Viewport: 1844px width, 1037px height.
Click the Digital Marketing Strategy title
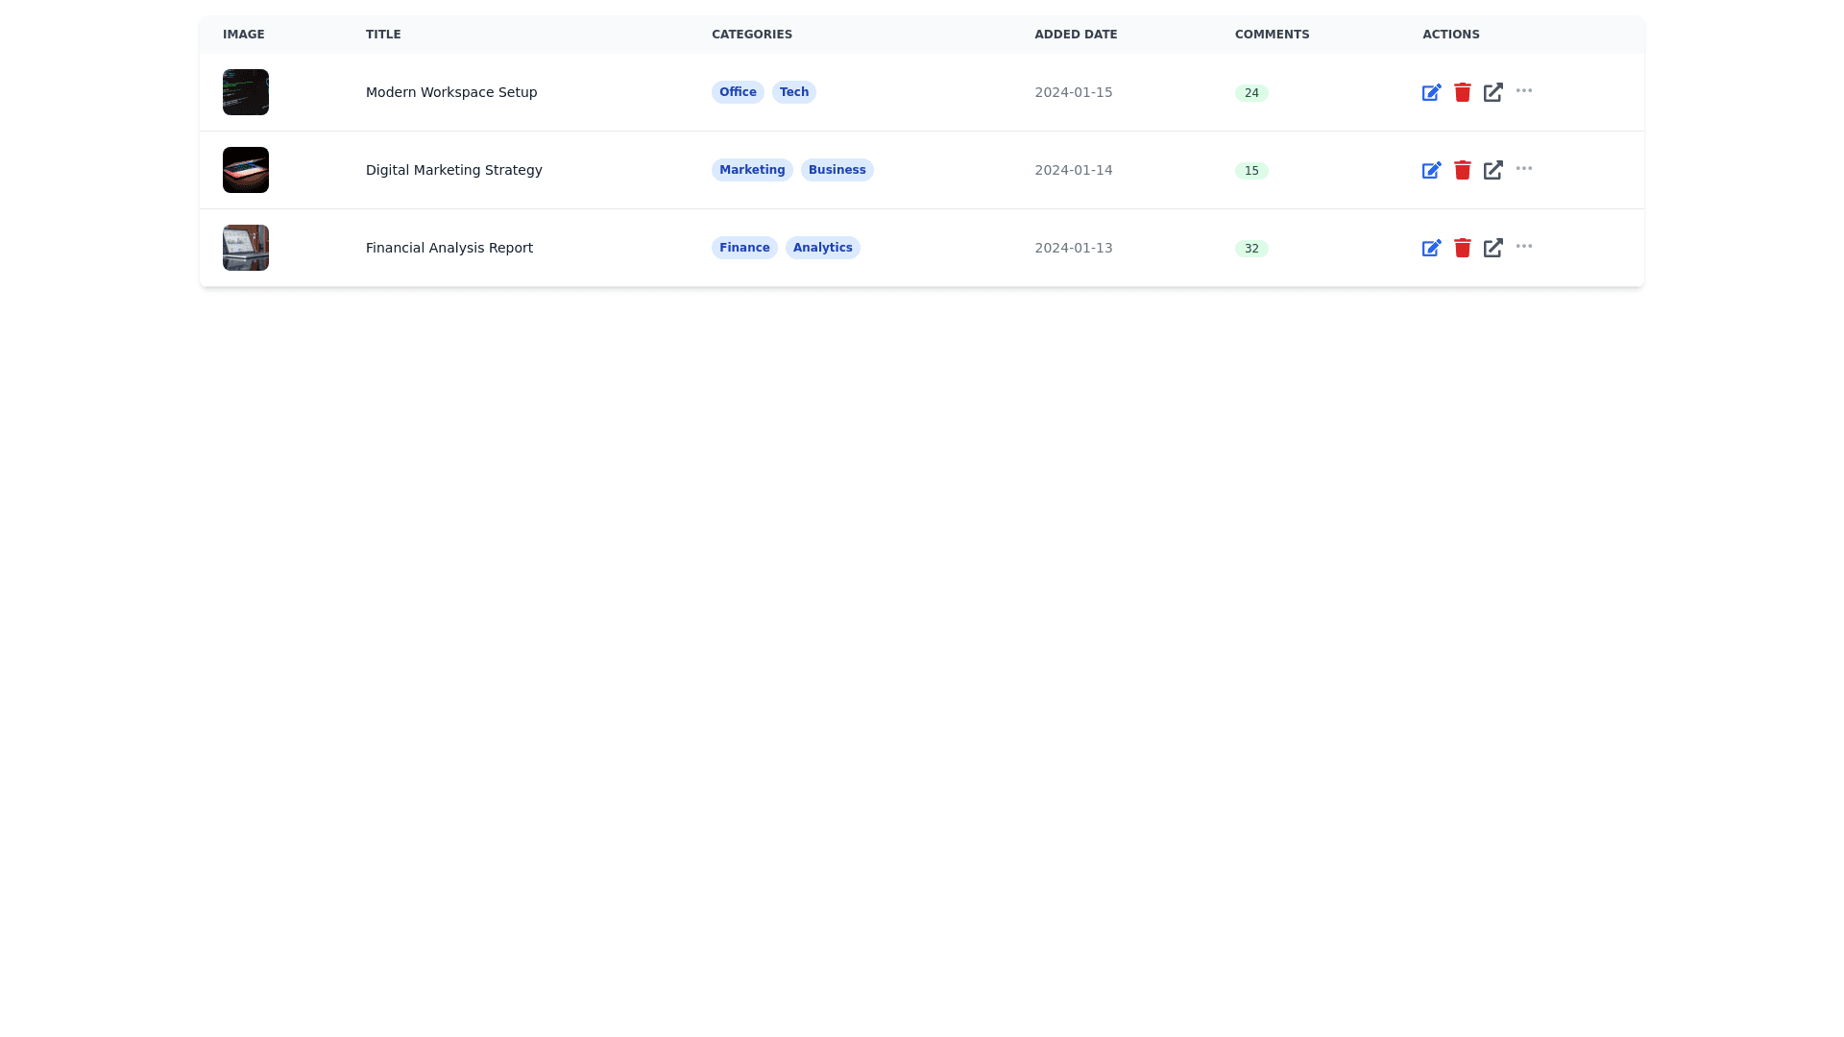[453, 170]
